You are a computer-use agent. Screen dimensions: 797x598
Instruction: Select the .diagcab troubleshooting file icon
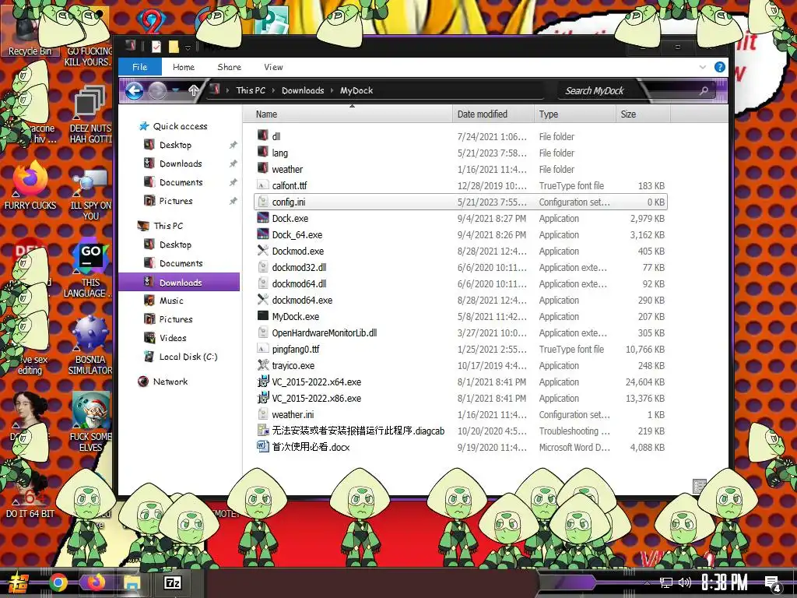click(x=263, y=431)
